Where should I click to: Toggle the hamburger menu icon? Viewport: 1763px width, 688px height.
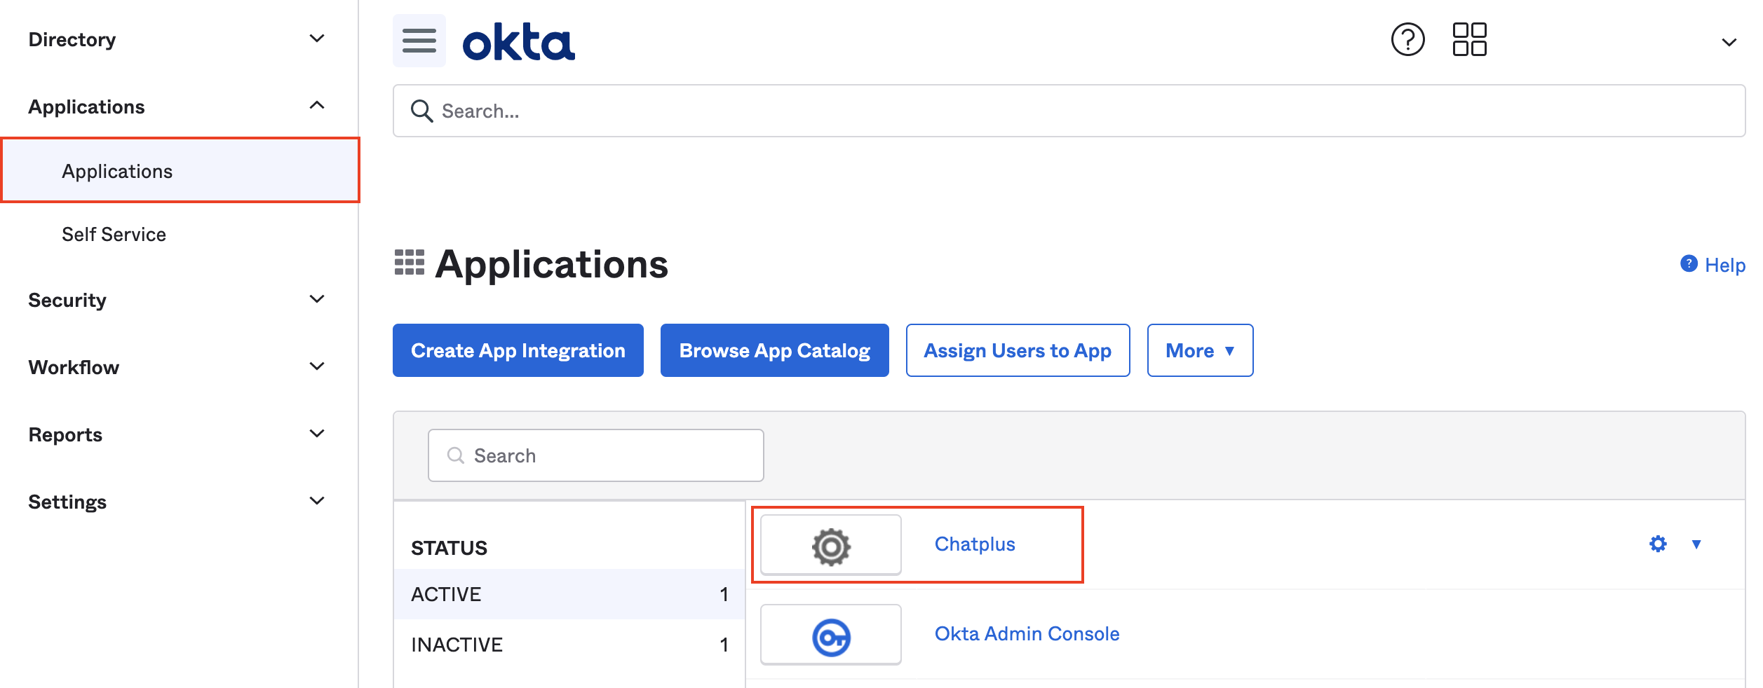pyautogui.click(x=419, y=41)
